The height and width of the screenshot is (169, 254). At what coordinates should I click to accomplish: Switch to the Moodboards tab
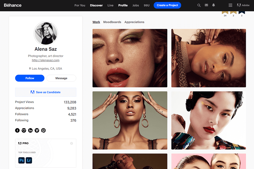pos(112,22)
